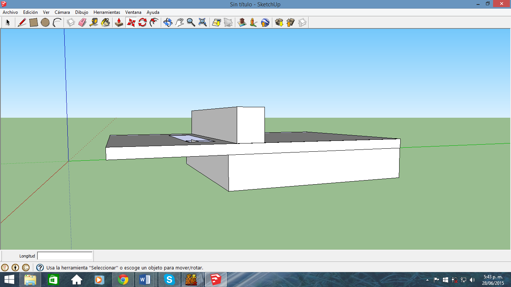Choose the Zoom magnifier tool
511x287 pixels.
pos(191,22)
